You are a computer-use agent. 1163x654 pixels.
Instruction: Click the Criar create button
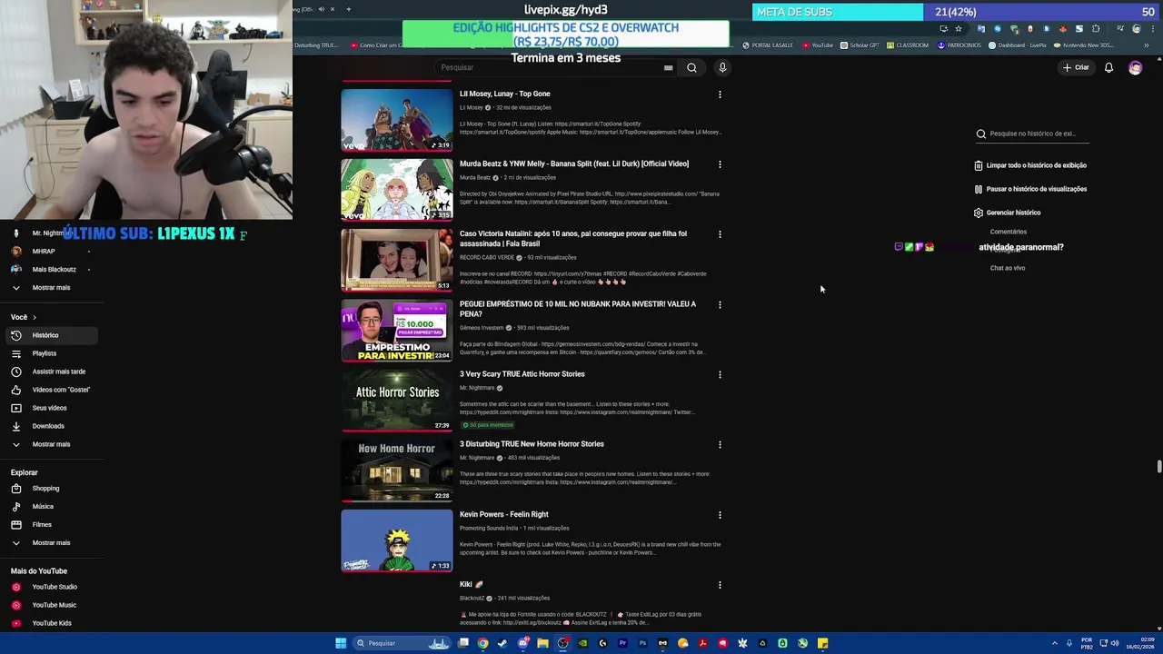click(1076, 67)
